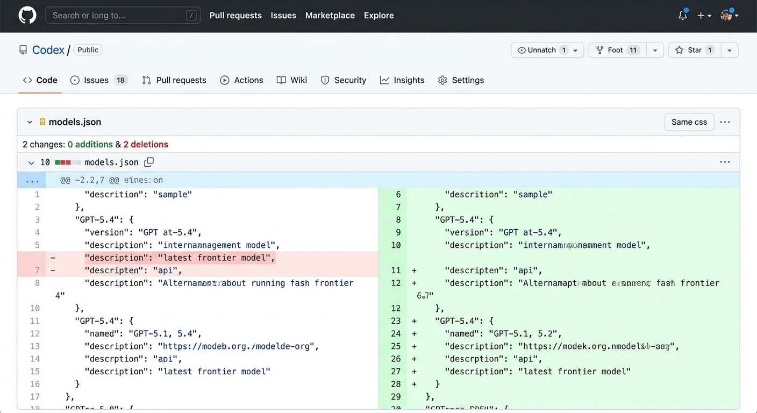The width and height of the screenshot is (757, 413).
Task: Switch to the Code tab
Action: (40, 80)
